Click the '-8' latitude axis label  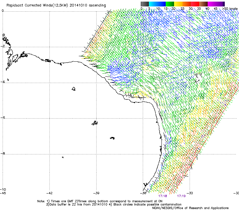pyautogui.click(x=3, y=153)
